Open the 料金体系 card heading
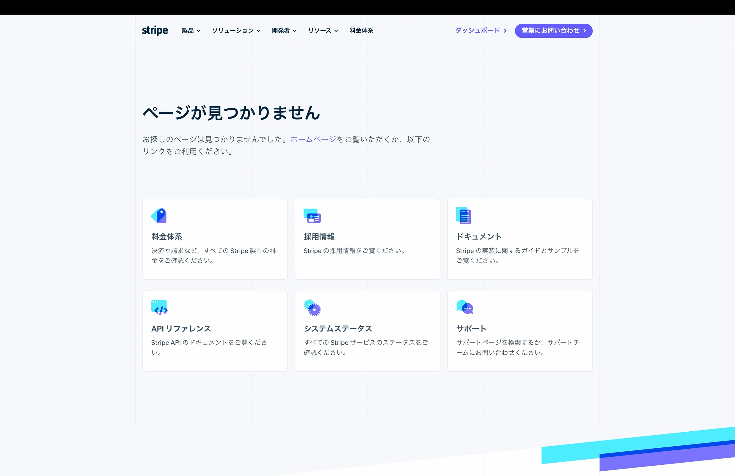The image size is (735, 476). pos(167,237)
